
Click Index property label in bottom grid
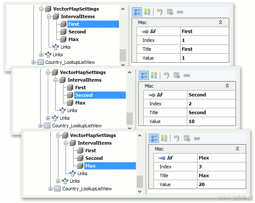click(165, 167)
